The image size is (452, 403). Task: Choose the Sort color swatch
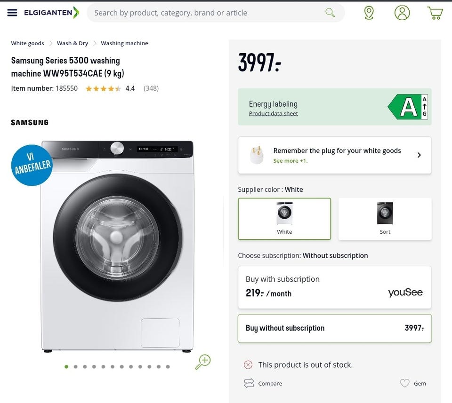(x=385, y=219)
